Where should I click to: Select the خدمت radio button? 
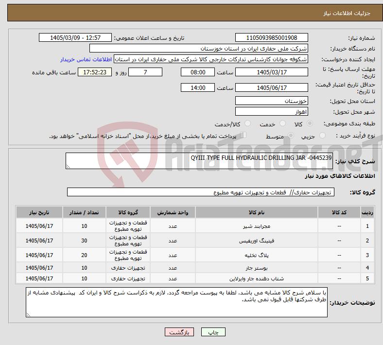click(282, 123)
